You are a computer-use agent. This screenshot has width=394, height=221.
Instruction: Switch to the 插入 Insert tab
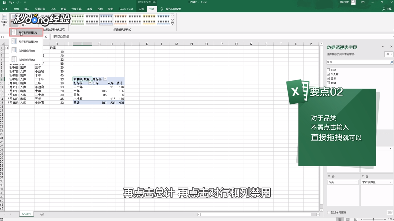[27, 9]
